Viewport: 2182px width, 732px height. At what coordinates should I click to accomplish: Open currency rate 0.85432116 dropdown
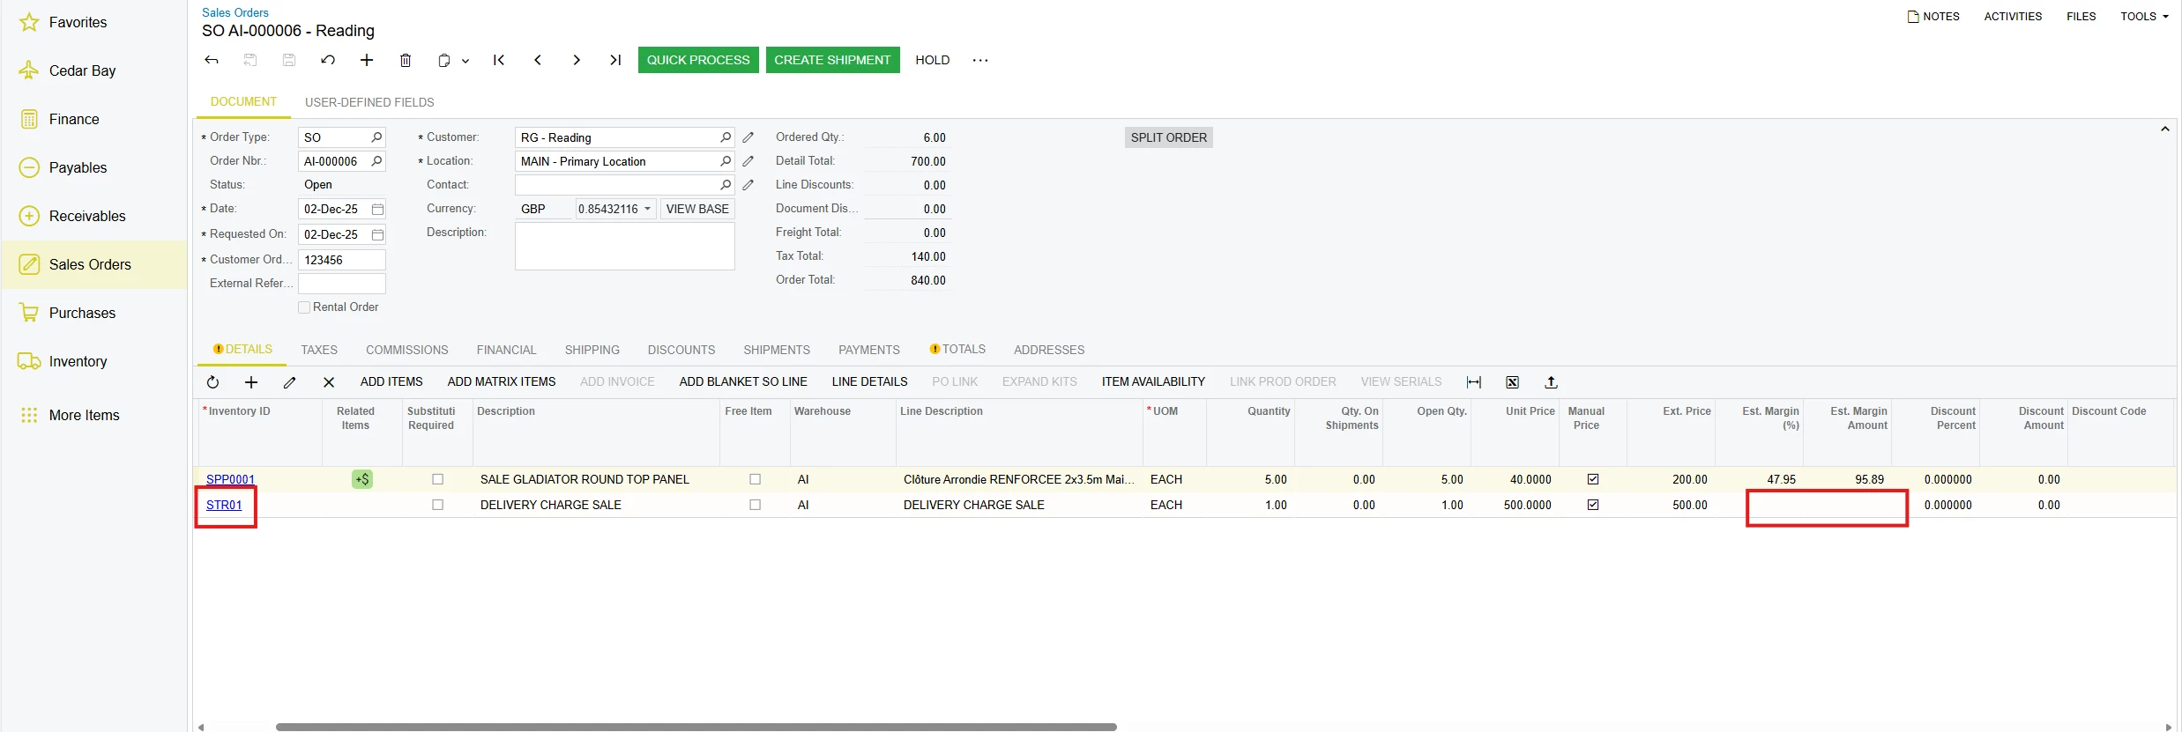(x=648, y=209)
